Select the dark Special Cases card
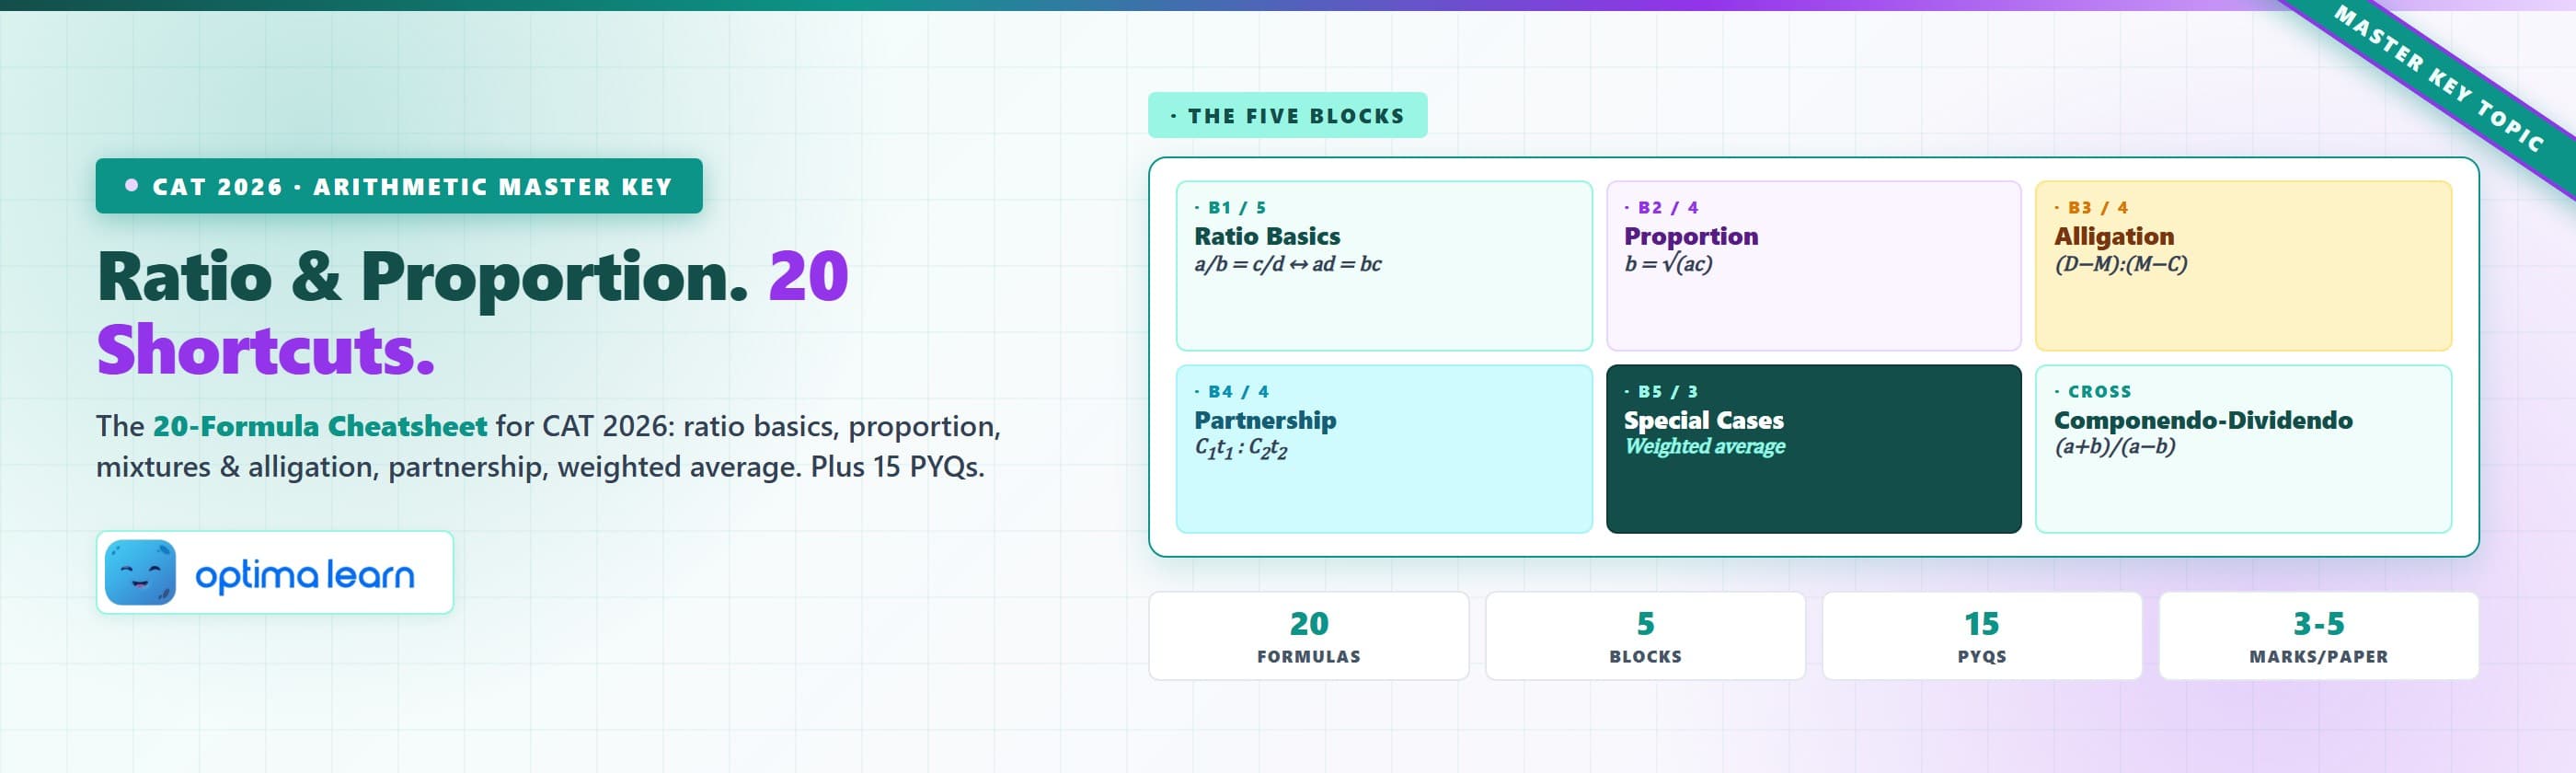 (1814, 449)
